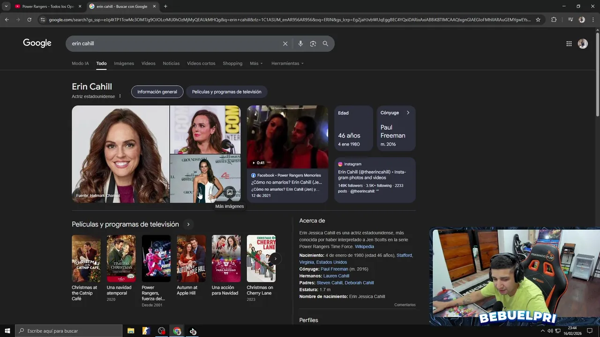
Task: Search by image with the Lens icon
Action: pos(313,44)
